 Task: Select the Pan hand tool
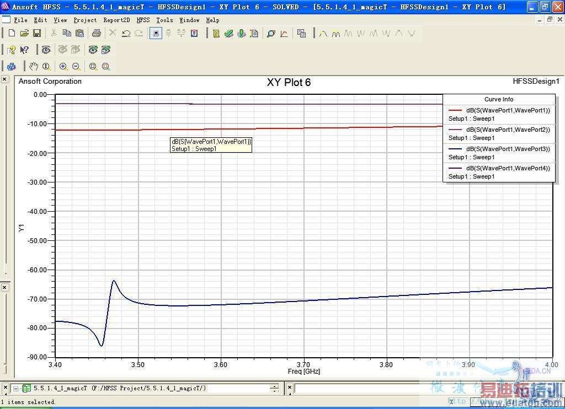pyautogui.click(x=34, y=67)
